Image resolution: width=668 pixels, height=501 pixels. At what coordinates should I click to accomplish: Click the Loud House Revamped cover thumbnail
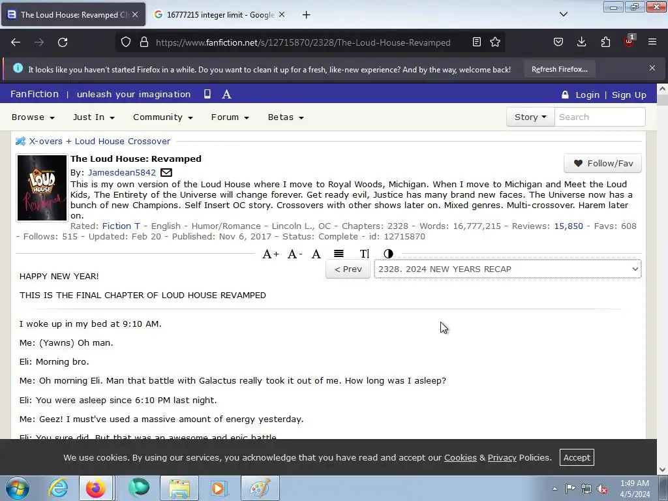42,188
